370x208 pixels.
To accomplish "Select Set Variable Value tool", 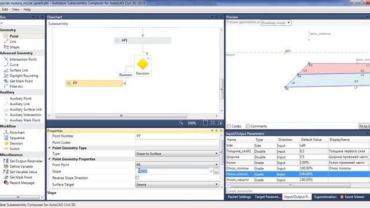I will point(23,172).
